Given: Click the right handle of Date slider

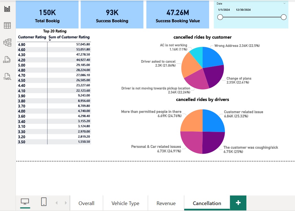Looking at the screenshot, I should pos(283,17).
